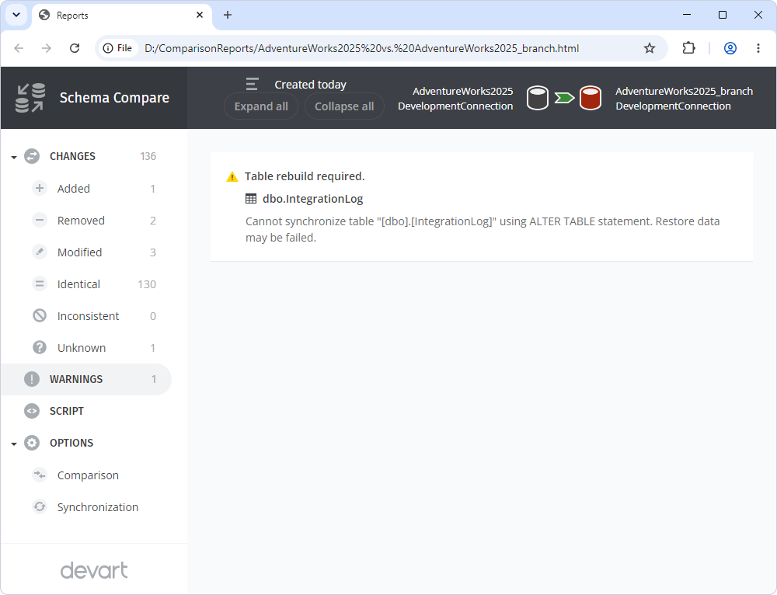This screenshot has height=595, width=777.
Task: Click the address bar URL
Action: tap(362, 48)
